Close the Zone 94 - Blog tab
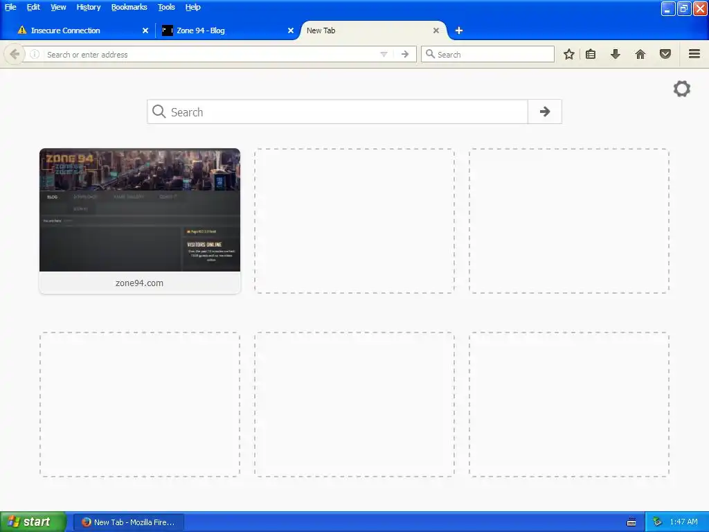 291,30
